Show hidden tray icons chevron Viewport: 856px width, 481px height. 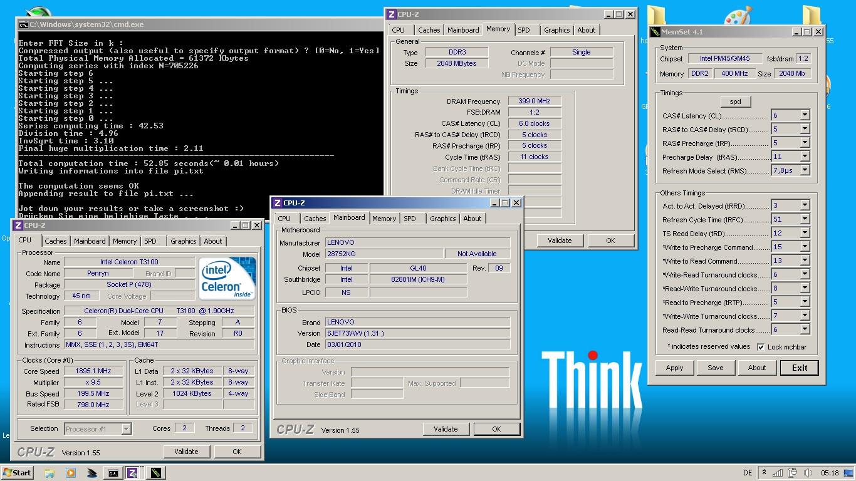[763, 473]
